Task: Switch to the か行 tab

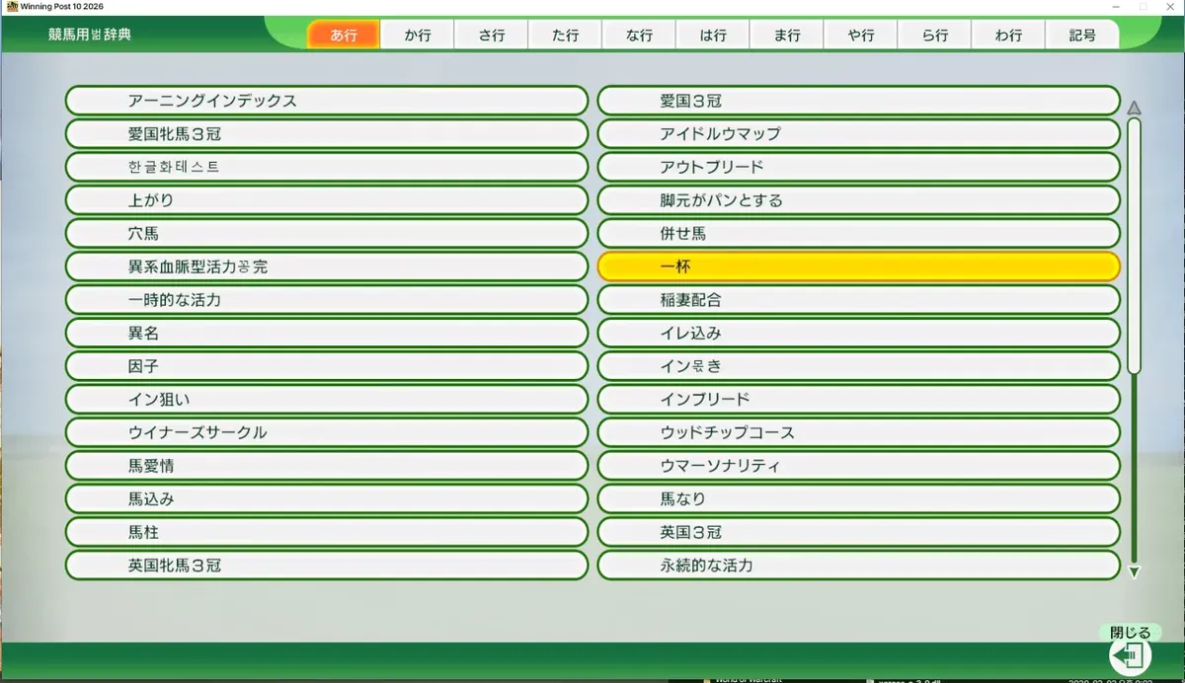Action: click(418, 35)
